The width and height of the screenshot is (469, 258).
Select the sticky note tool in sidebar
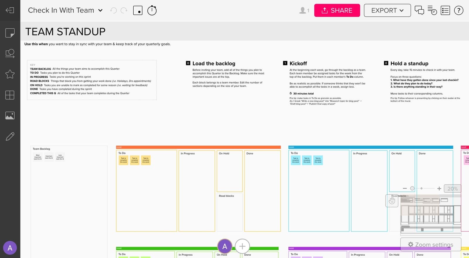coord(10,33)
